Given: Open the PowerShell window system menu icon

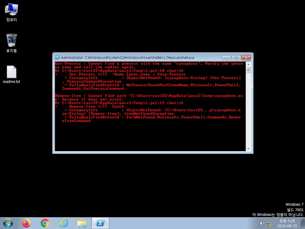Looking at the screenshot, I should click(x=57, y=58).
